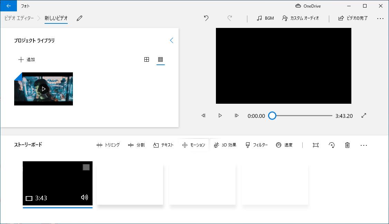Play the video preview
Image resolution: width=389 pixels, height=224 pixels.
220,115
